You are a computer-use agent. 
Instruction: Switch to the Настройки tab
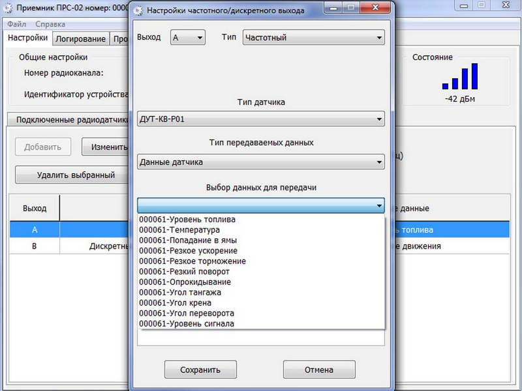pos(28,38)
